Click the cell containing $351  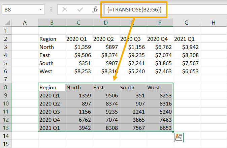click(78, 63)
